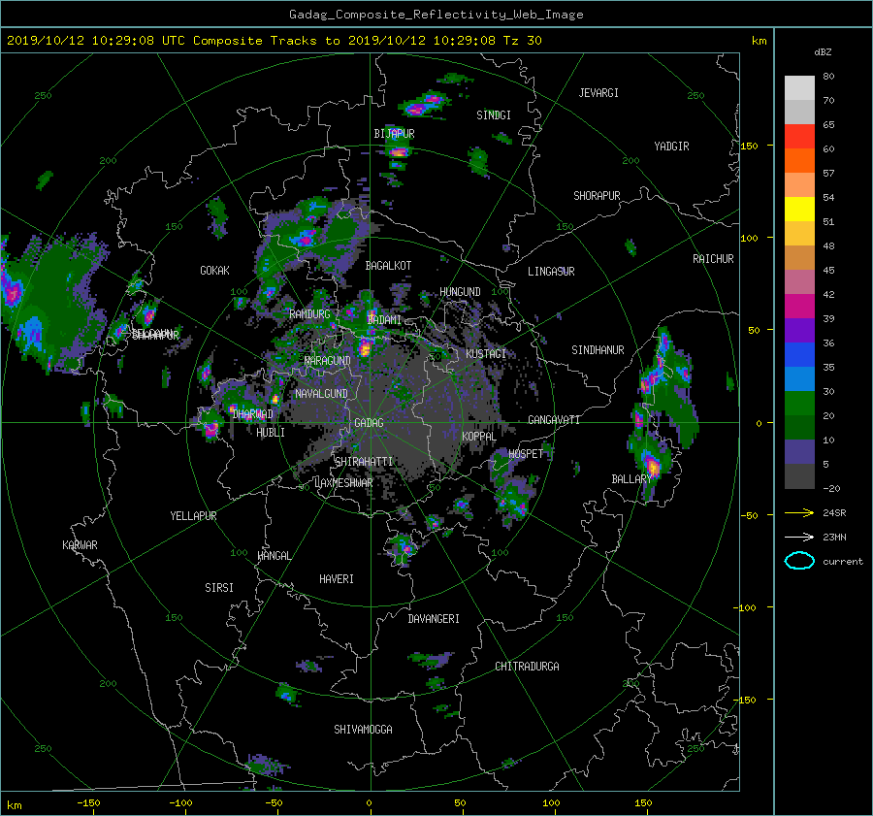
Task: Click the Gadag_Composite_Reflectivity_Web_Image title
Action: click(436, 15)
